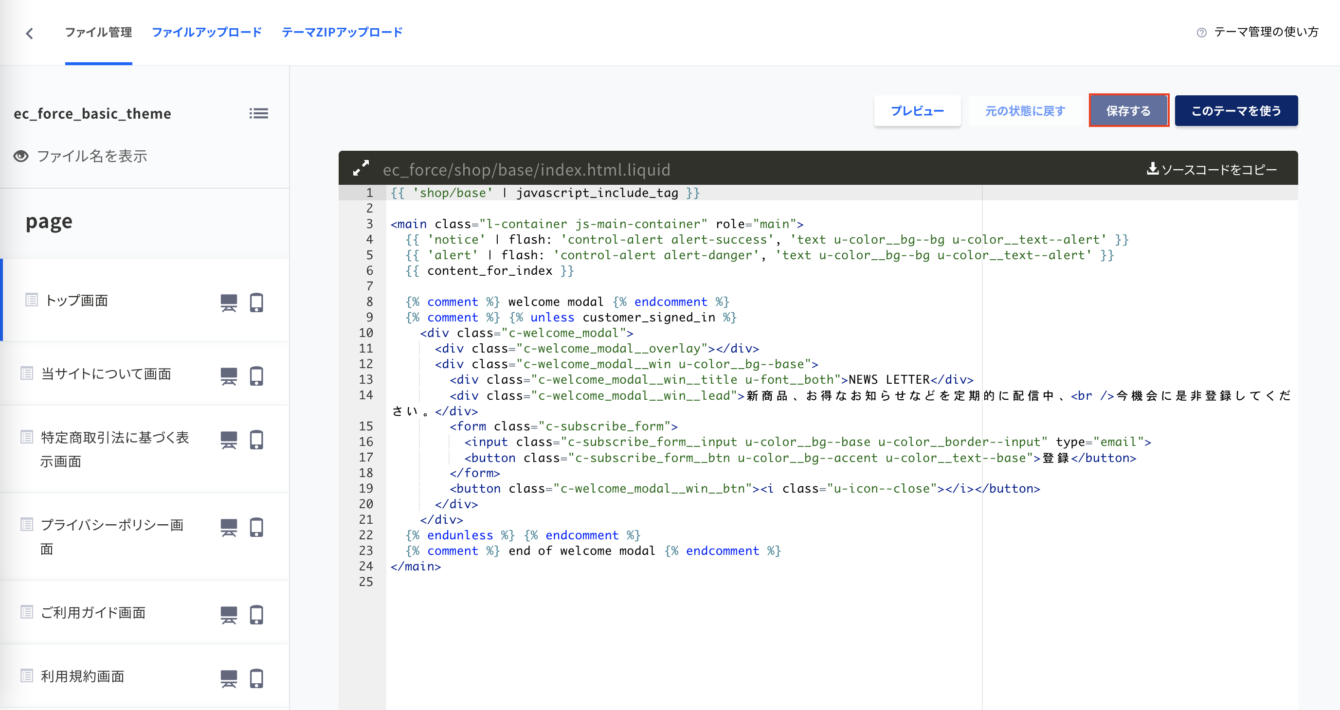Click the back arrow icon
The width and height of the screenshot is (1340, 710).
pos(30,33)
